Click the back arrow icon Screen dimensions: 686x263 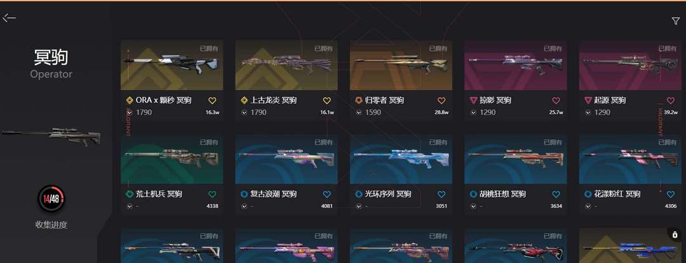(9, 18)
